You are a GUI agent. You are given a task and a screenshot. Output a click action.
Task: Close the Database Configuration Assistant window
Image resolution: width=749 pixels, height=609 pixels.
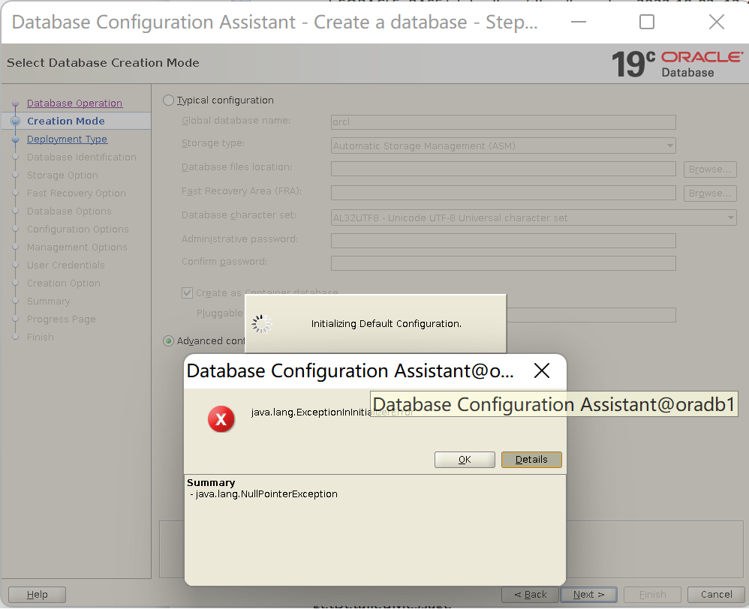click(717, 22)
